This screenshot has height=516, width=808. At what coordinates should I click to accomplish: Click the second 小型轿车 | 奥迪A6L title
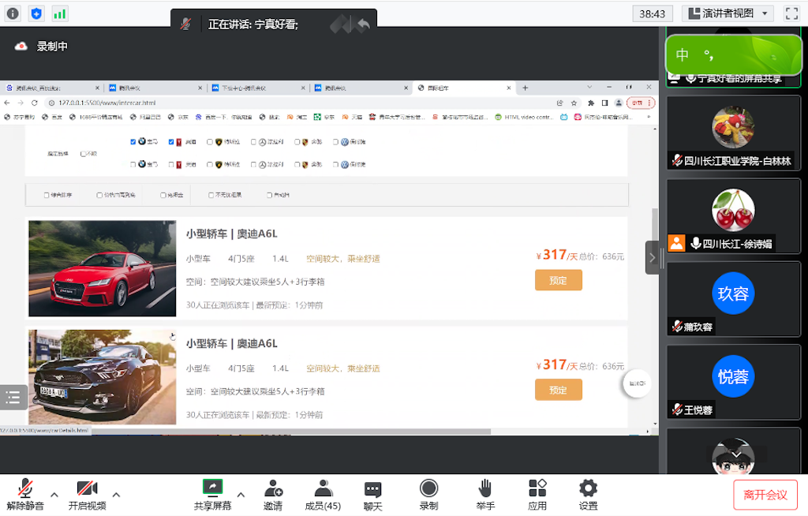[x=231, y=344]
